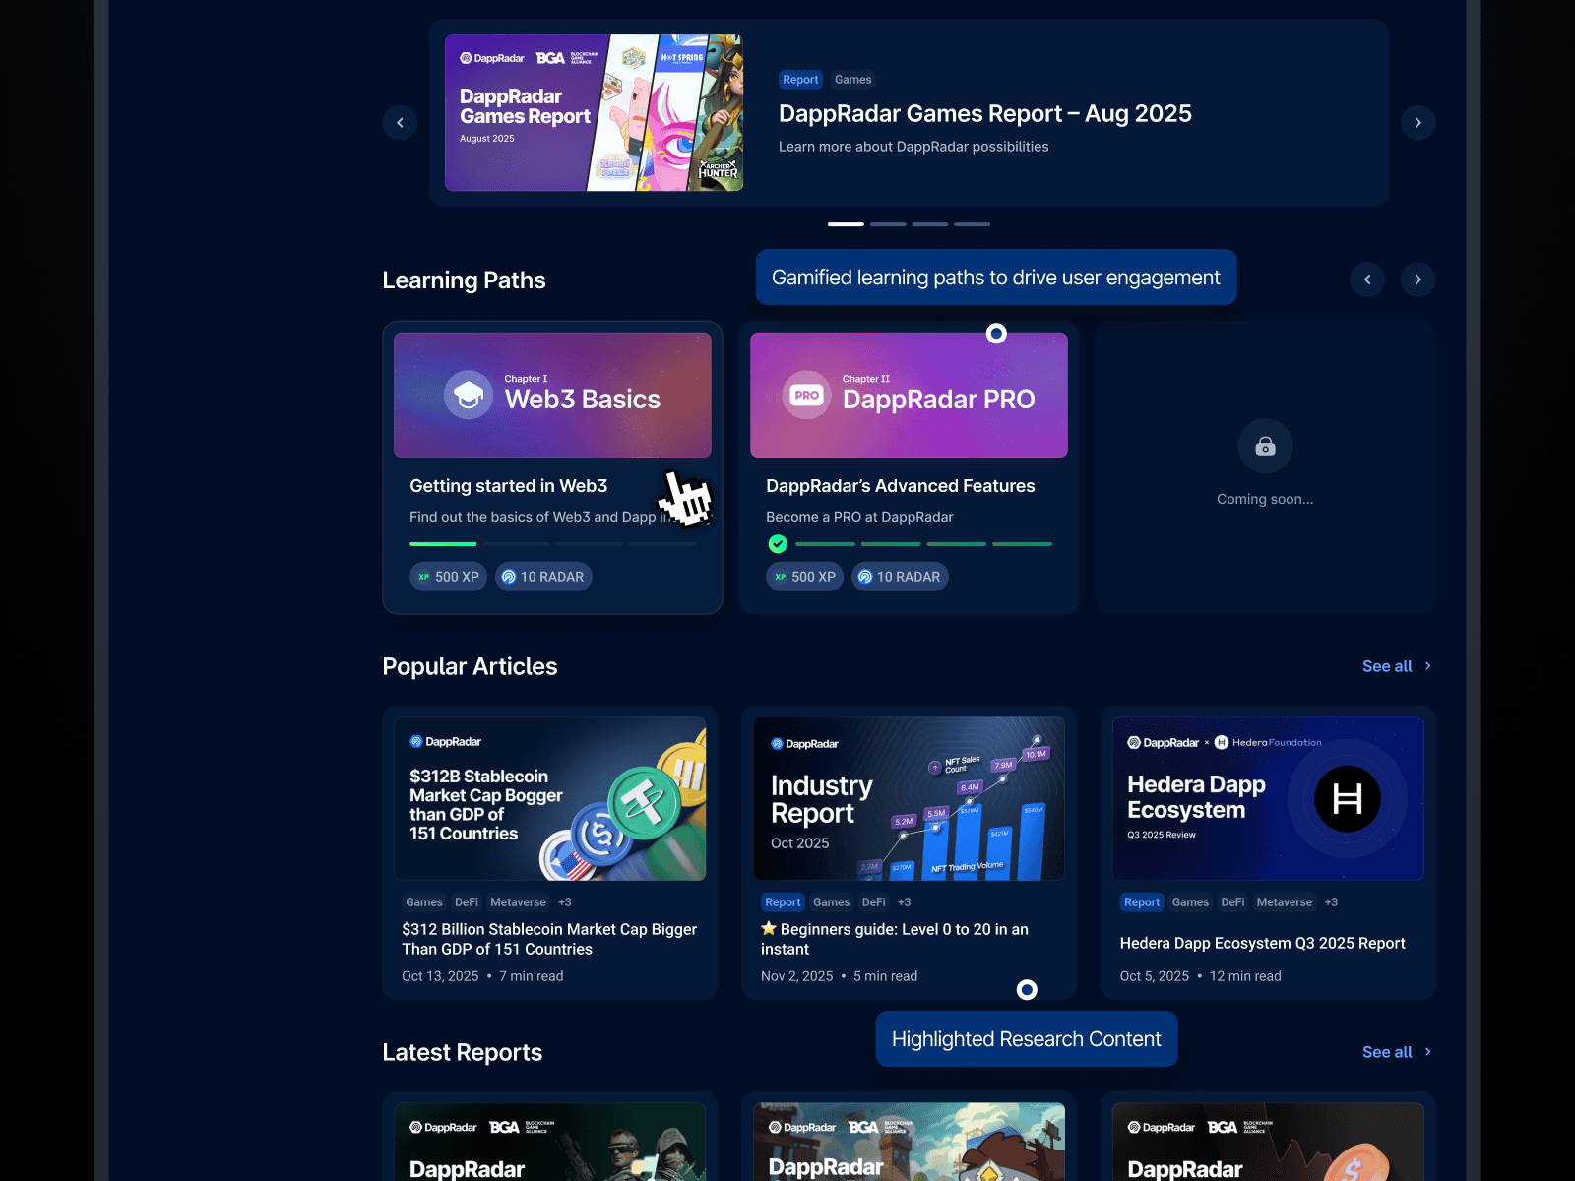See all Latest Reports
This screenshot has height=1181, width=1575.
(1387, 1052)
